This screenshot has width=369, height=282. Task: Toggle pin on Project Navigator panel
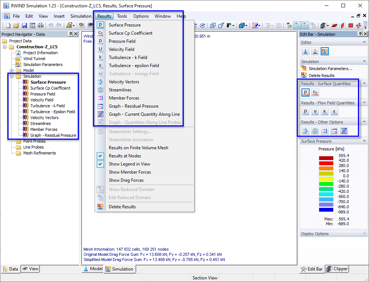pyautogui.click(x=70, y=34)
